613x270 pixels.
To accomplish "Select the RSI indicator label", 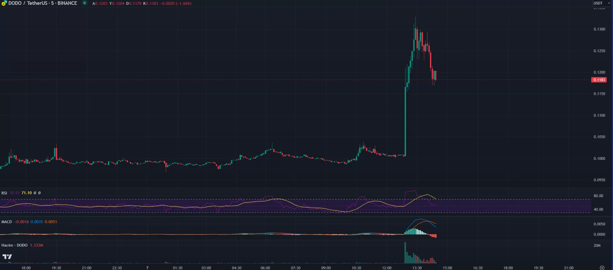I will [4, 193].
